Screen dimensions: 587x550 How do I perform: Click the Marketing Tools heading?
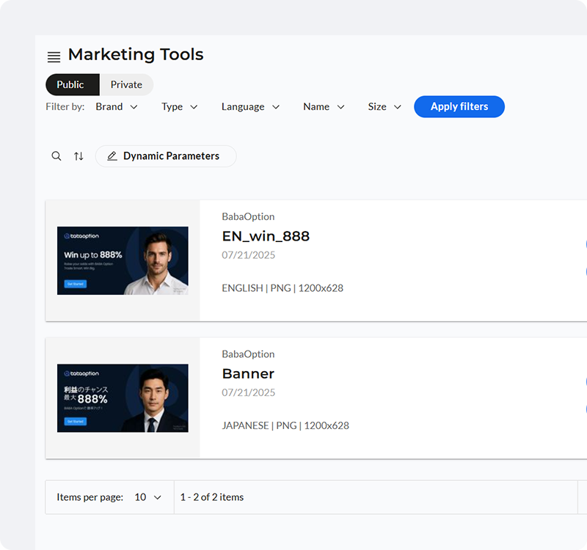[136, 54]
